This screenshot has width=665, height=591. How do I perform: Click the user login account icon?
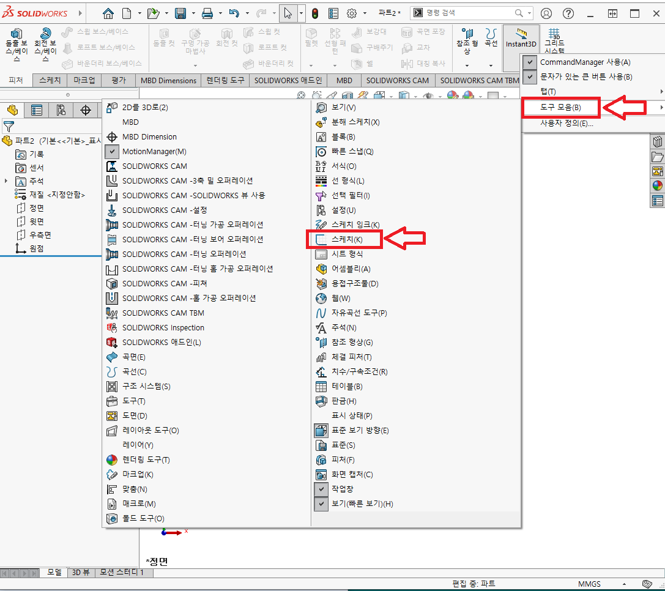546,13
